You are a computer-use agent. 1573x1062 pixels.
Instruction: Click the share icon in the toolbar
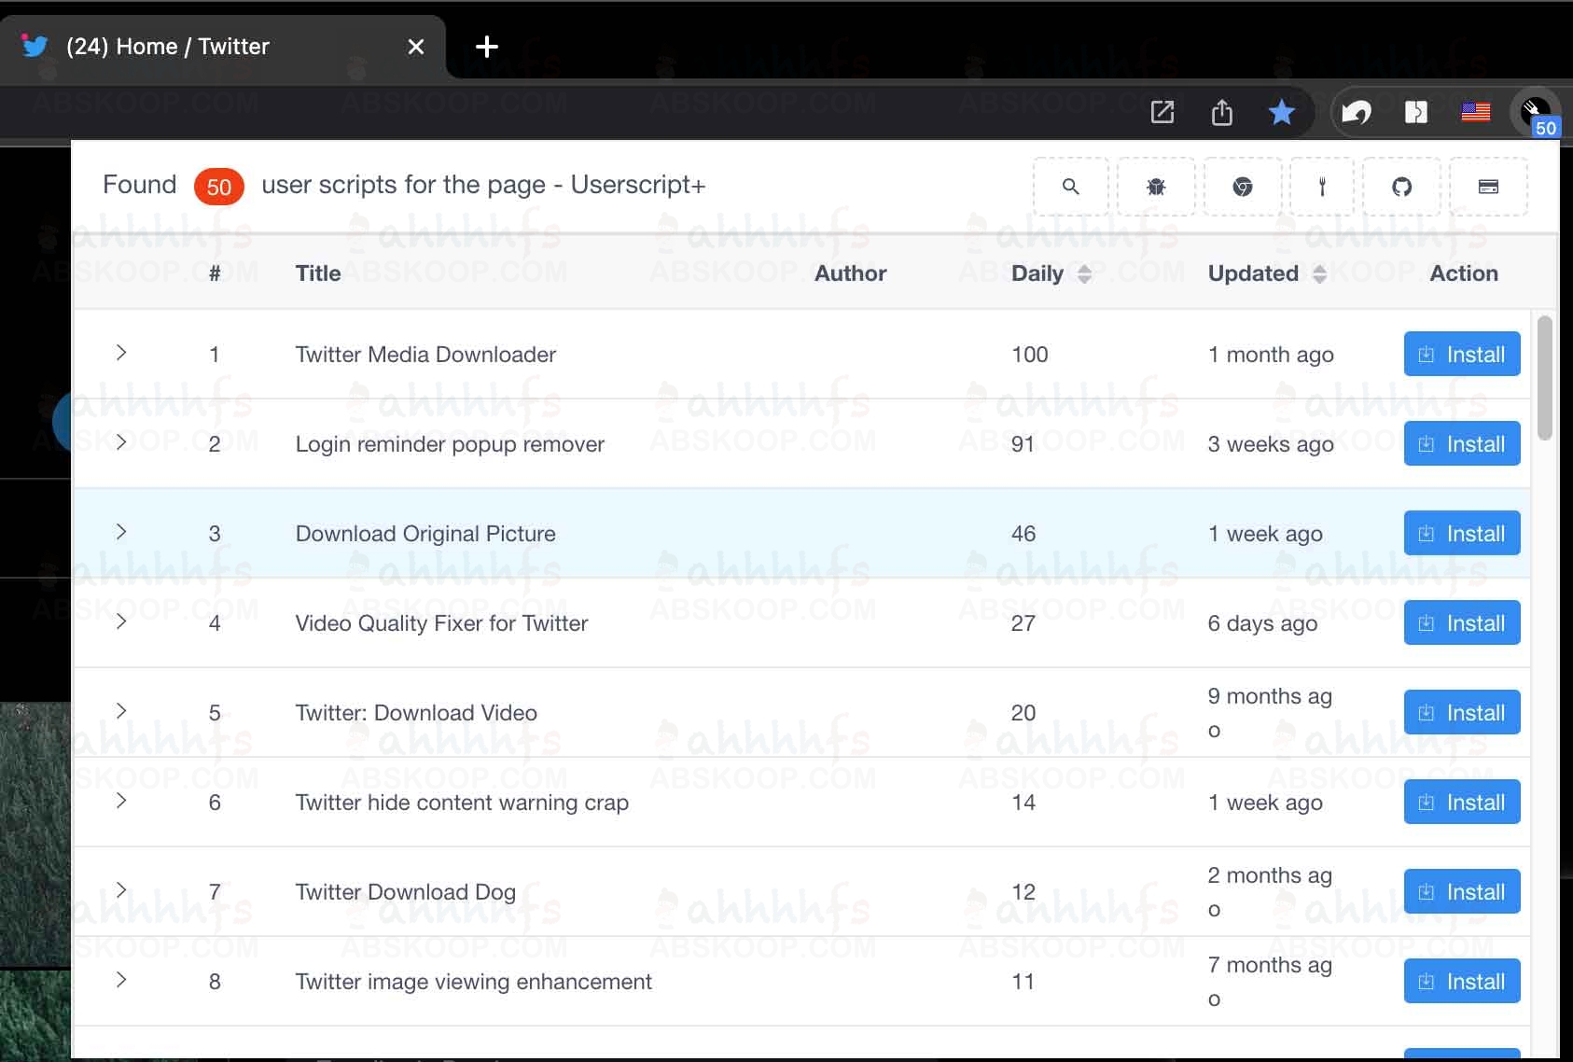click(x=1222, y=112)
